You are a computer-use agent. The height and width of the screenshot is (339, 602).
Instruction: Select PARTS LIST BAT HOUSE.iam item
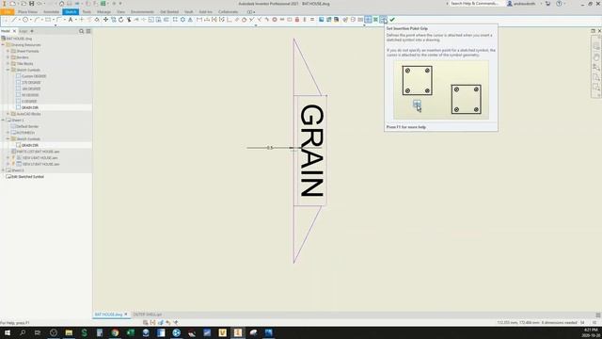(x=38, y=152)
